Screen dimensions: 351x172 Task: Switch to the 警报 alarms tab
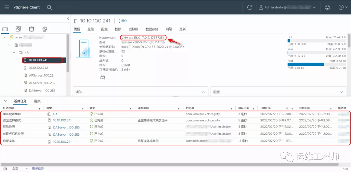pyautogui.click(x=37, y=101)
